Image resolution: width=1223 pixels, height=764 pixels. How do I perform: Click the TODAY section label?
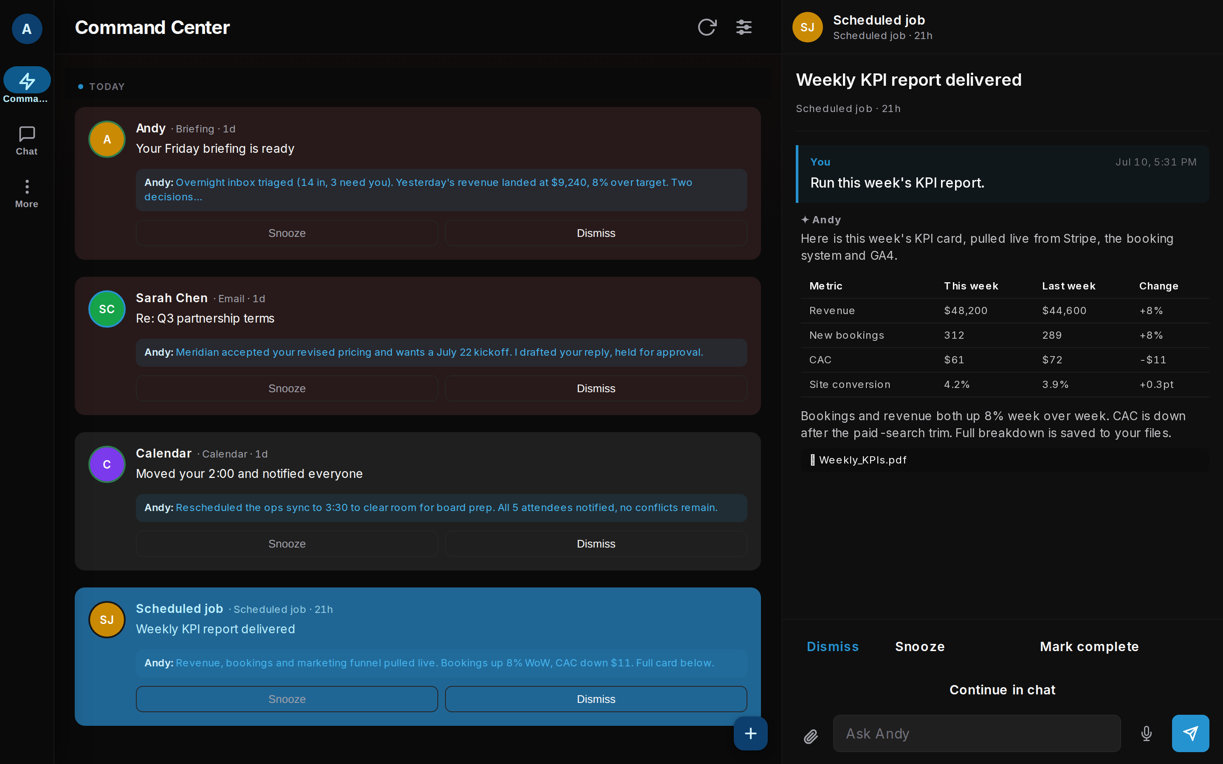pos(107,87)
